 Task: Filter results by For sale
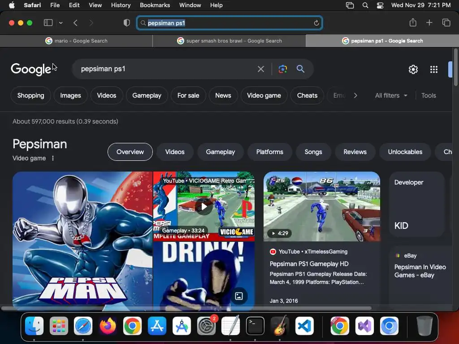point(188,95)
